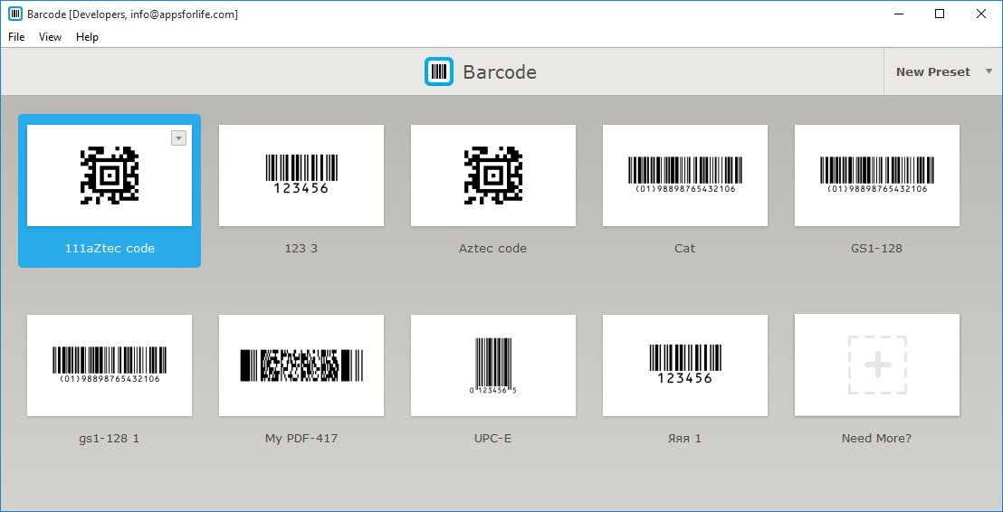The width and height of the screenshot is (1003, 512).
Task: Select the 111aZtec code preset thumbnail
Action: (110, 175)
